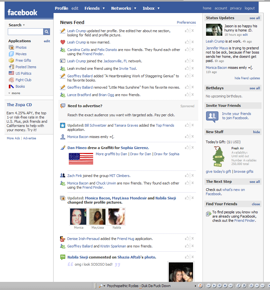This screenshot has width=270, height=290.
Task: Open the Networks menu item
Action: click(x=121, y=8)
